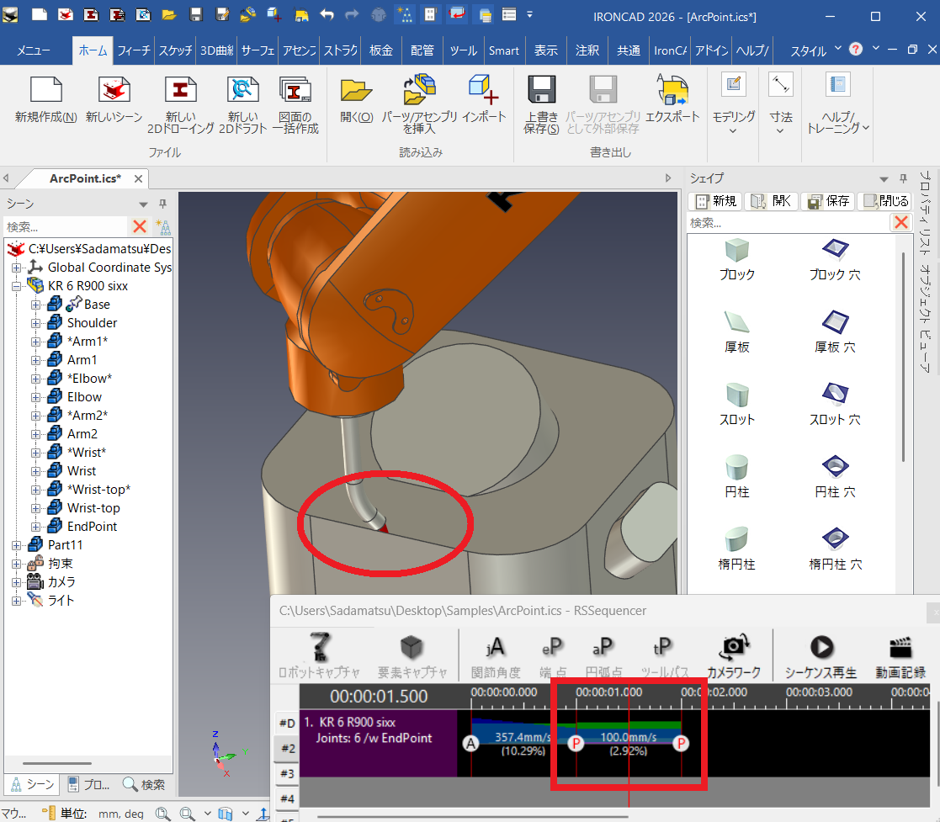Open the スタイル dropdown
The height and width of the screenshot is (822, 940).
(x=815, y=50)
